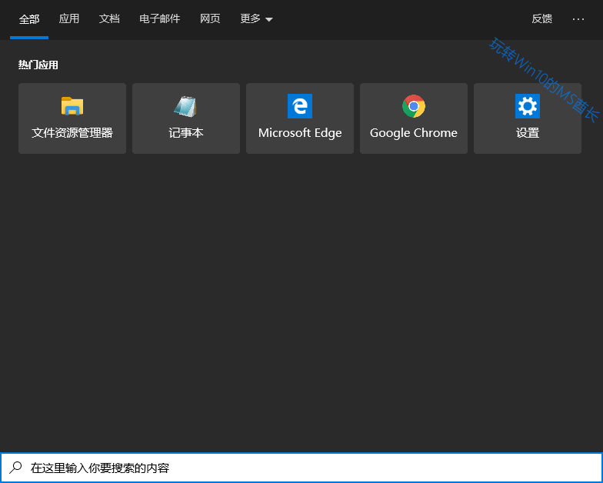Launch 记事本 via its notepad icon

(186, 106)
